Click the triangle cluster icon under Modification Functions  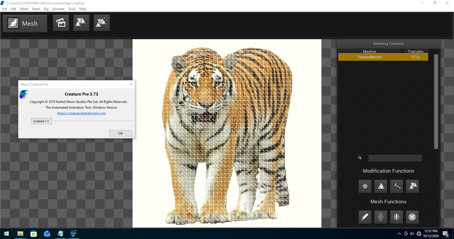[412, 186]
